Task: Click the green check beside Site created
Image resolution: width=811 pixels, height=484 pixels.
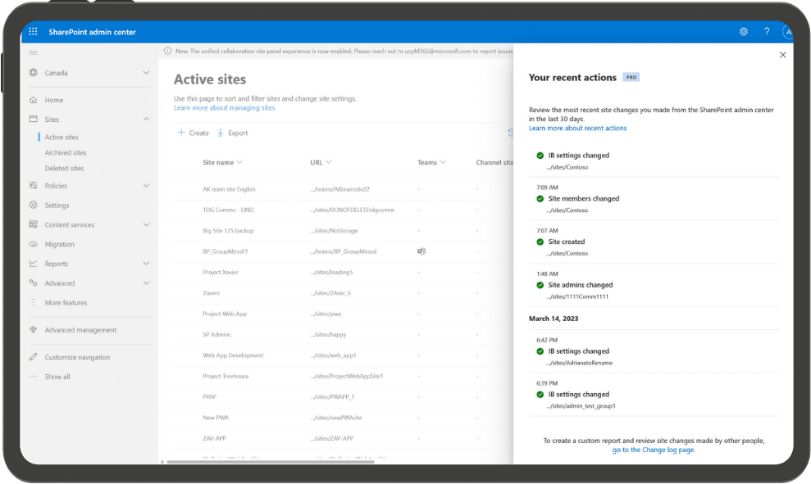Action: 540,242
